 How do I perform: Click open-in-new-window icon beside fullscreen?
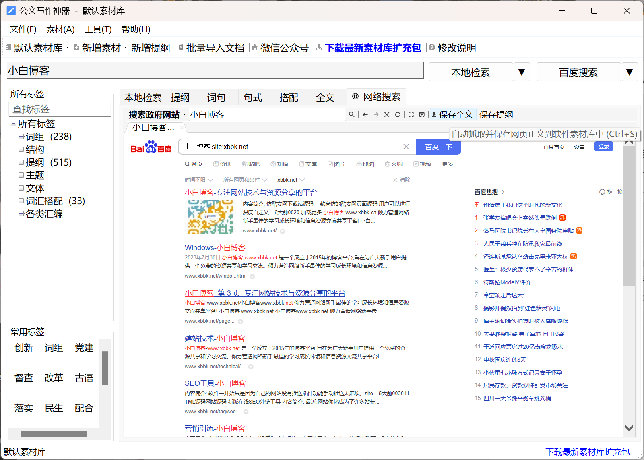(422, 114)
